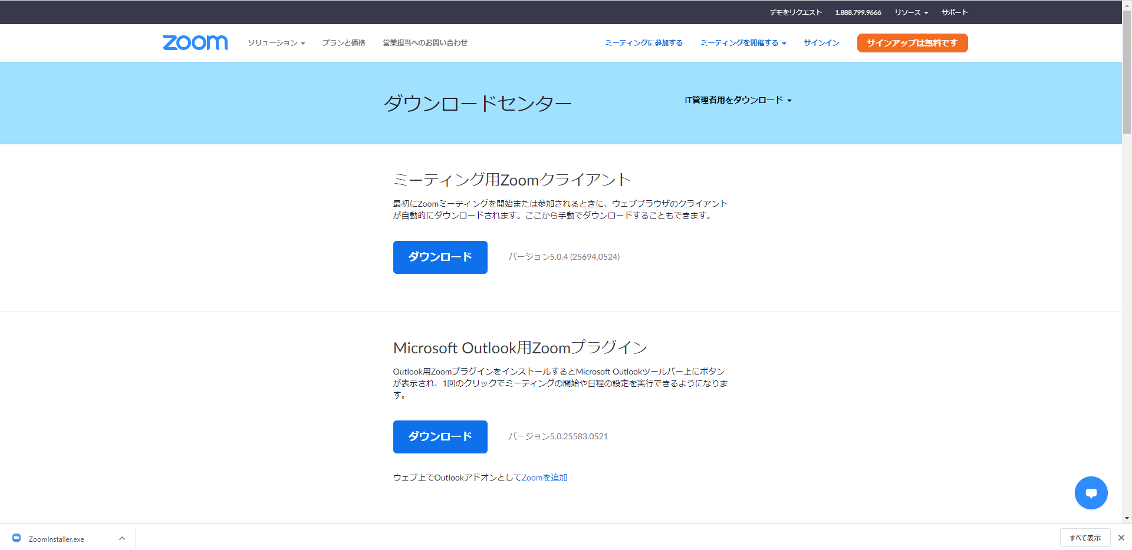Click the scrollbar down arrow
Screen dimensions: 1132x550
(1127, 518)
